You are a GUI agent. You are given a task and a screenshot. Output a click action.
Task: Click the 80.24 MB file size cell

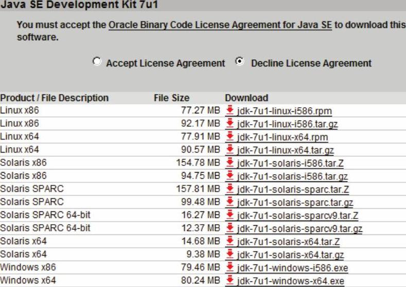pyautogui.click(x=200, y=280)
